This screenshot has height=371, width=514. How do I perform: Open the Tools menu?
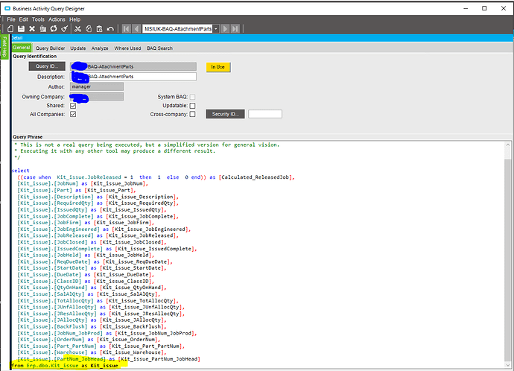(38, 19)
